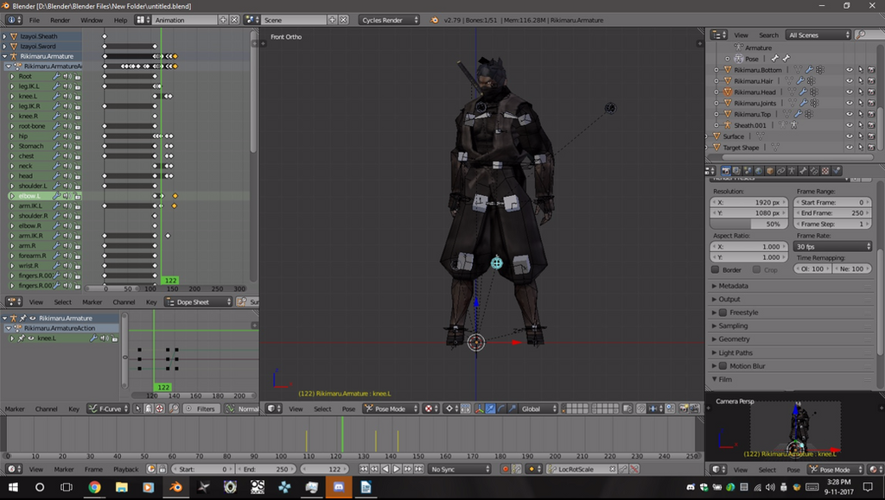Click the Blender icon in Windows taskbar
The height and width of the screenshot is (500, 885).
click(x=175, y=487)
